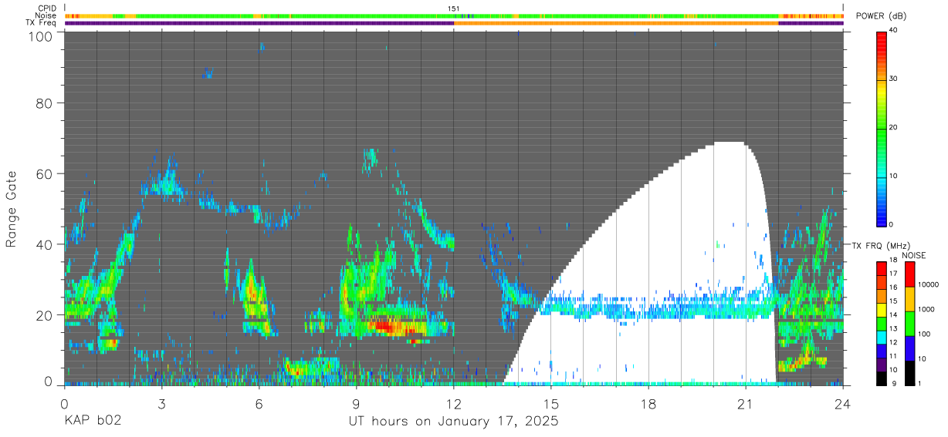The height and width of the screenshot is (437, 948).
Task: Click the '12' TX frequency legend label
Action: (x=894, y=343)
